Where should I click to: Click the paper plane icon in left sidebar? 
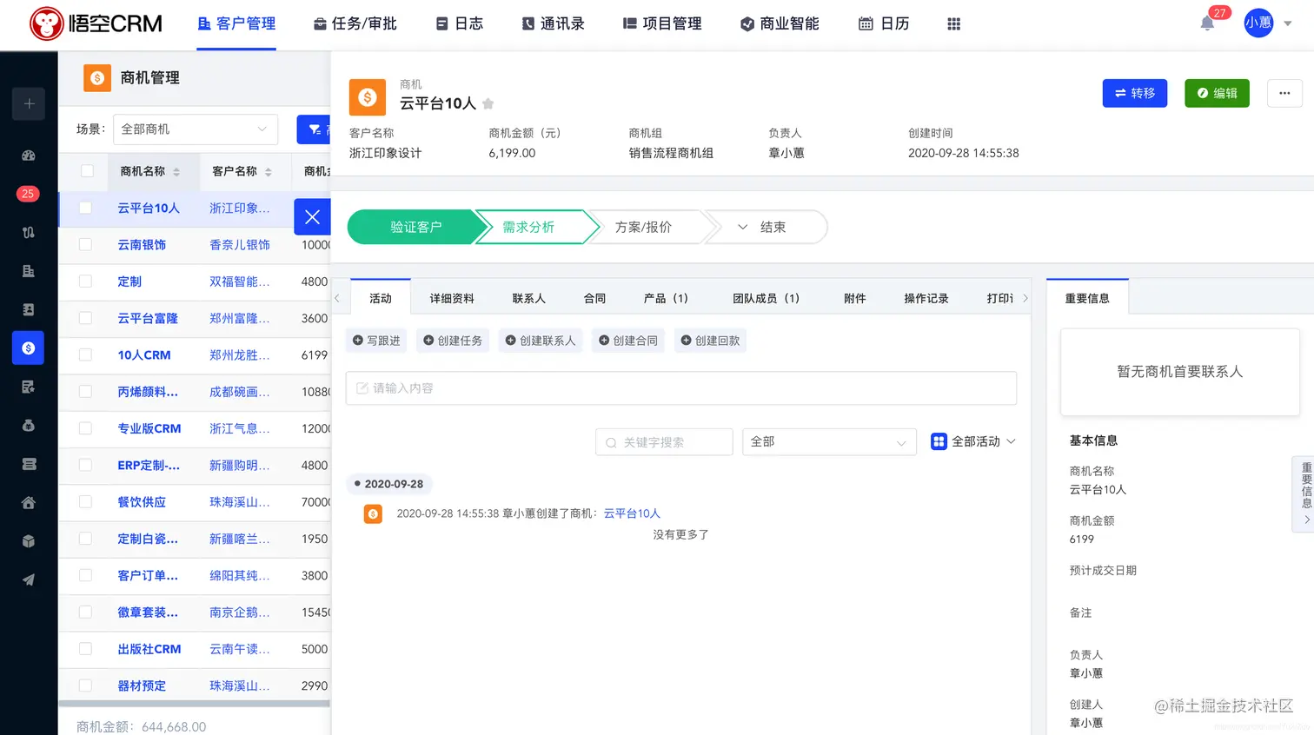[28, 579]
